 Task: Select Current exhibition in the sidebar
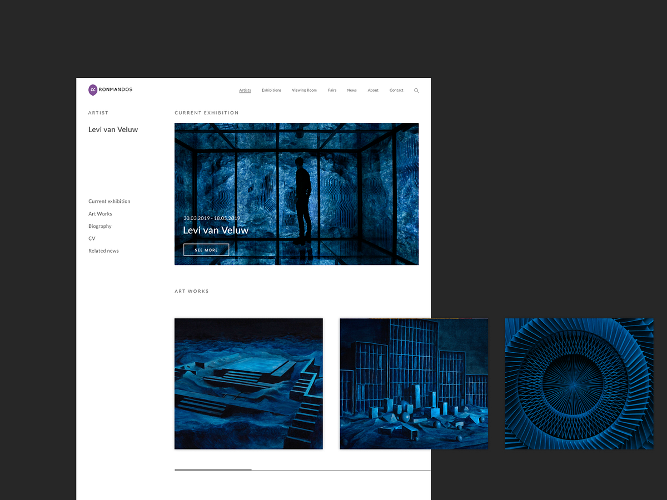(x=109, y=201)
